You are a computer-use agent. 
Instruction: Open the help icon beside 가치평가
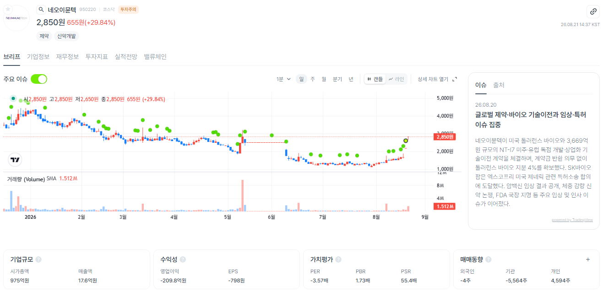pos(338,260)
